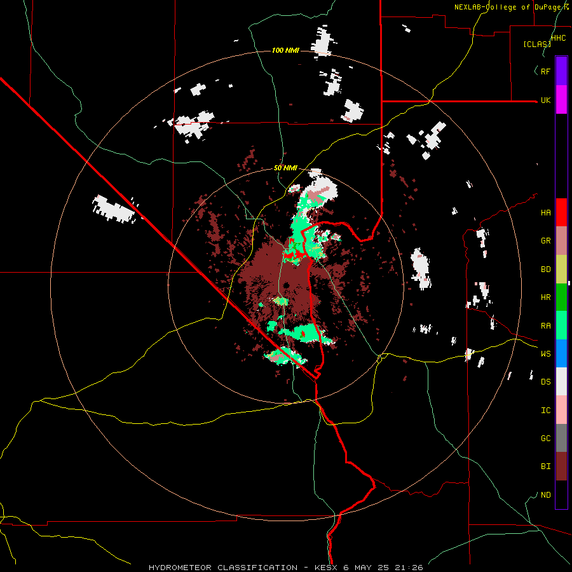Click the HR legend label

[x=546, y=297]
